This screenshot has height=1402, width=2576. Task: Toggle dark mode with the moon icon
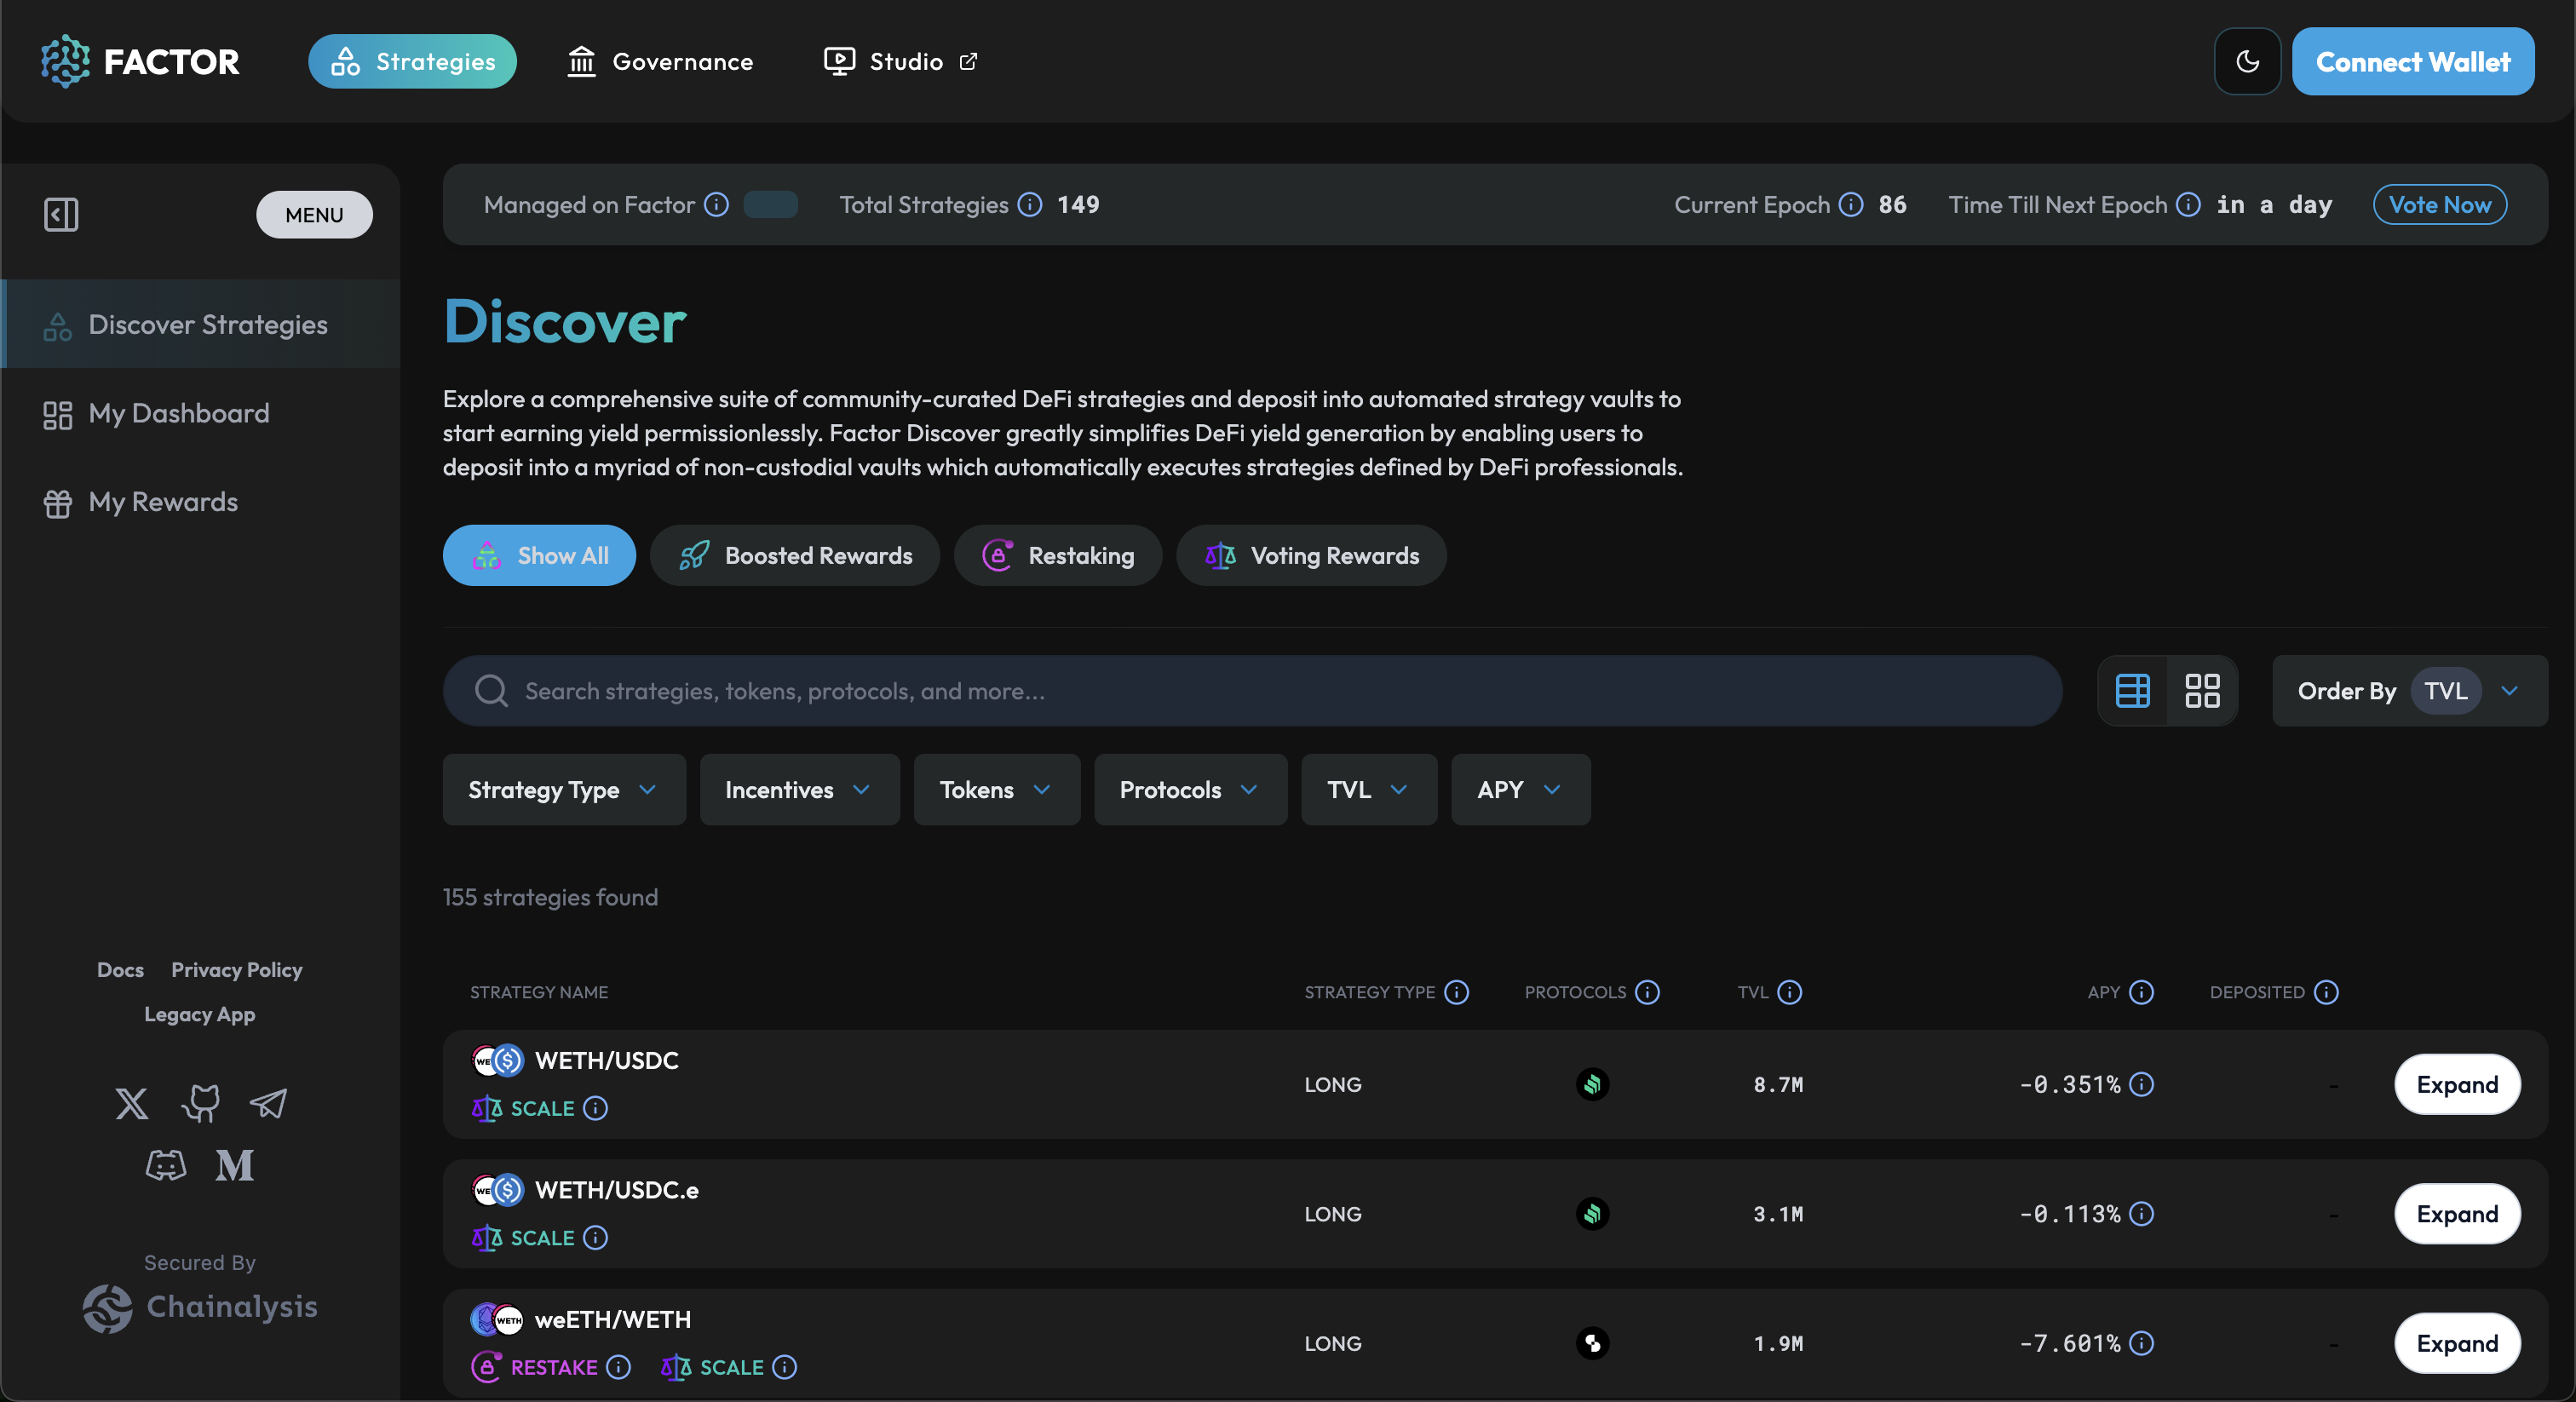tap(2247, 62)
